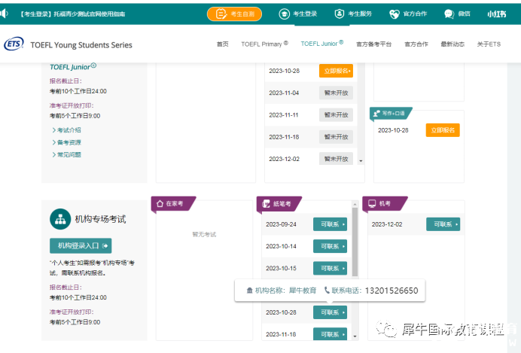Viewport: 521px width, 353px height.
Task: Click 暂未开放 for 2023-12-02
Action: click(x=336, y=159)
